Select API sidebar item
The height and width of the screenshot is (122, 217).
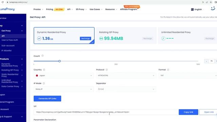pos(13,36)
